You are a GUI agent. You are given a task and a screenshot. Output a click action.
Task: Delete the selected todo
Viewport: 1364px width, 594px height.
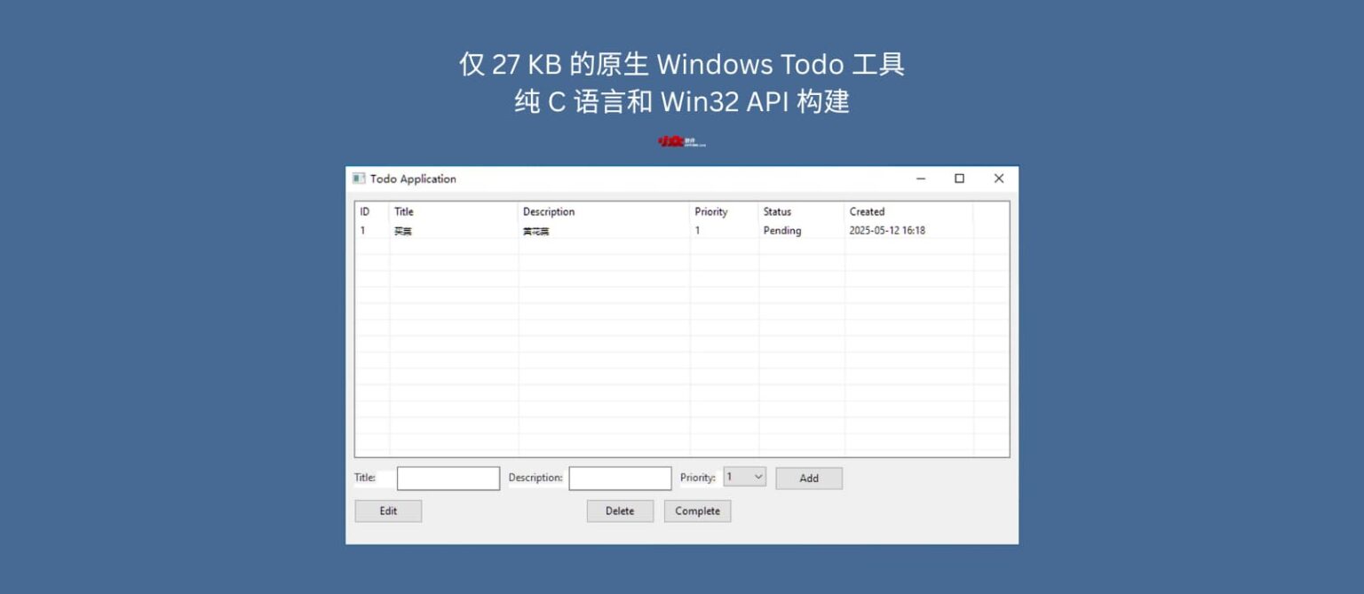[x=619, y=511]
